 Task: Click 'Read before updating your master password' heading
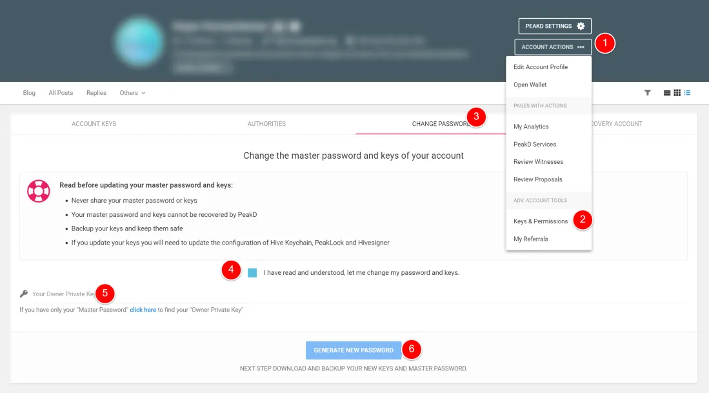146,185
